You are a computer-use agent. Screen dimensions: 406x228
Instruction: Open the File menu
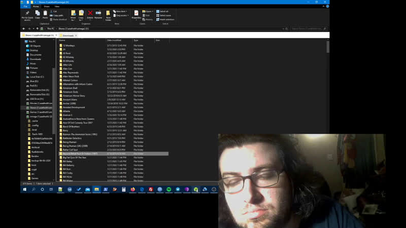(x=25, y=7)
